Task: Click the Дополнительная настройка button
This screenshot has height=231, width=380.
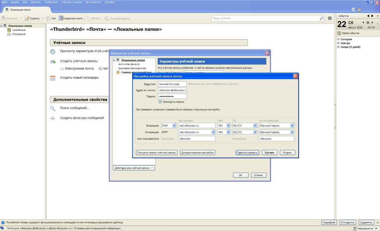Action: tap(198, 153)
